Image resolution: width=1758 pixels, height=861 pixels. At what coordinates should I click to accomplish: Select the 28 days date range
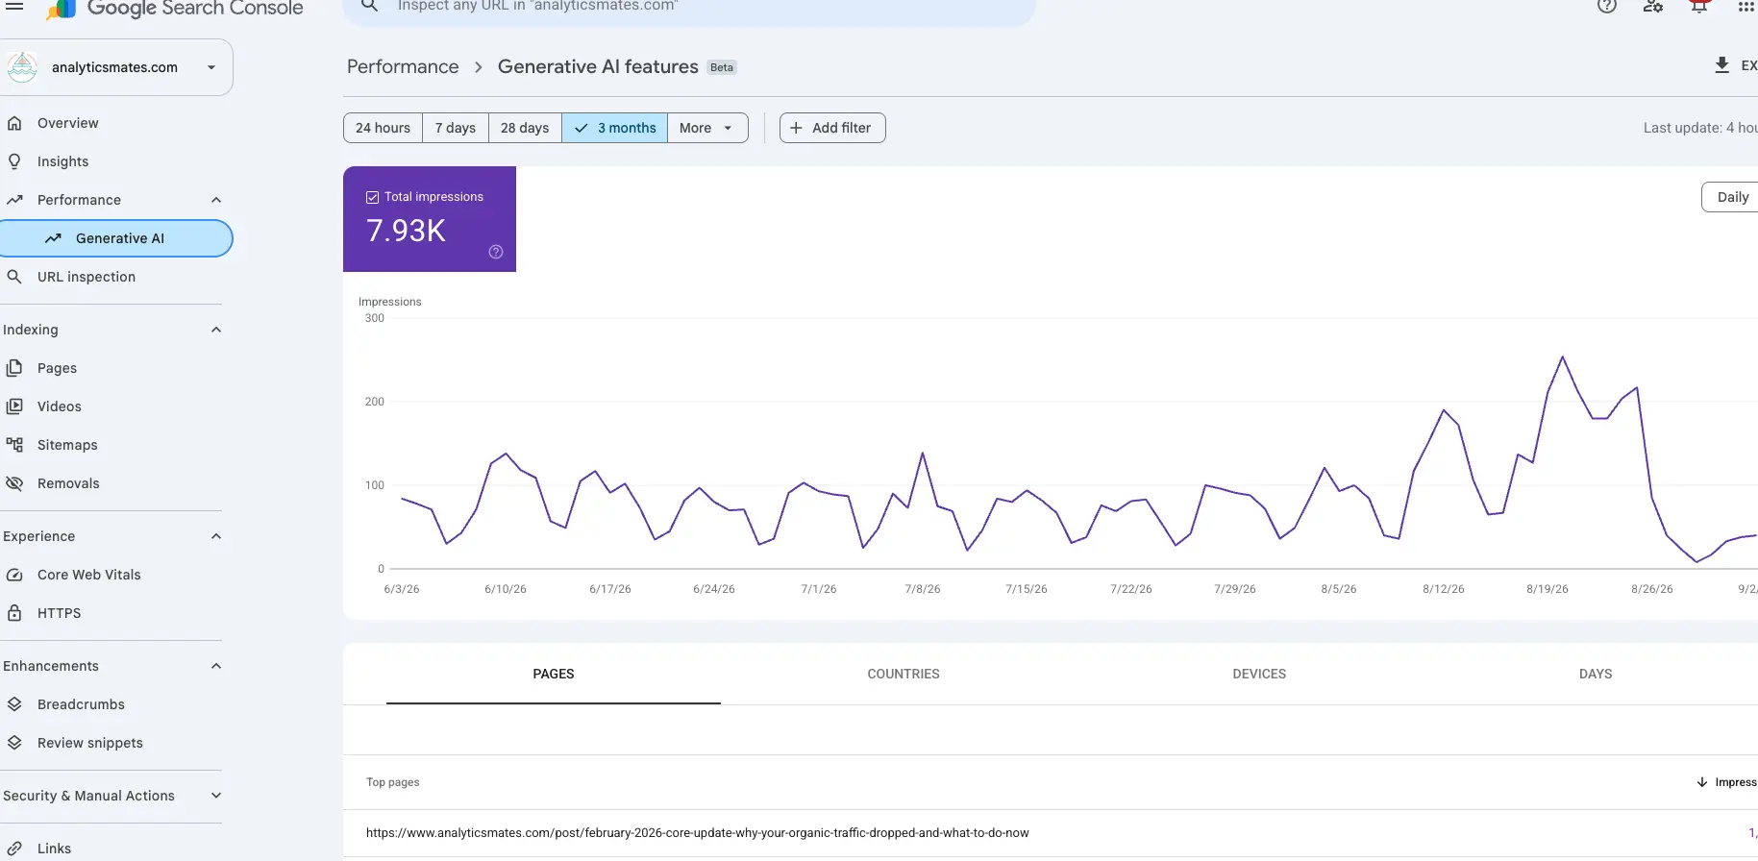[x=525, y=128]
